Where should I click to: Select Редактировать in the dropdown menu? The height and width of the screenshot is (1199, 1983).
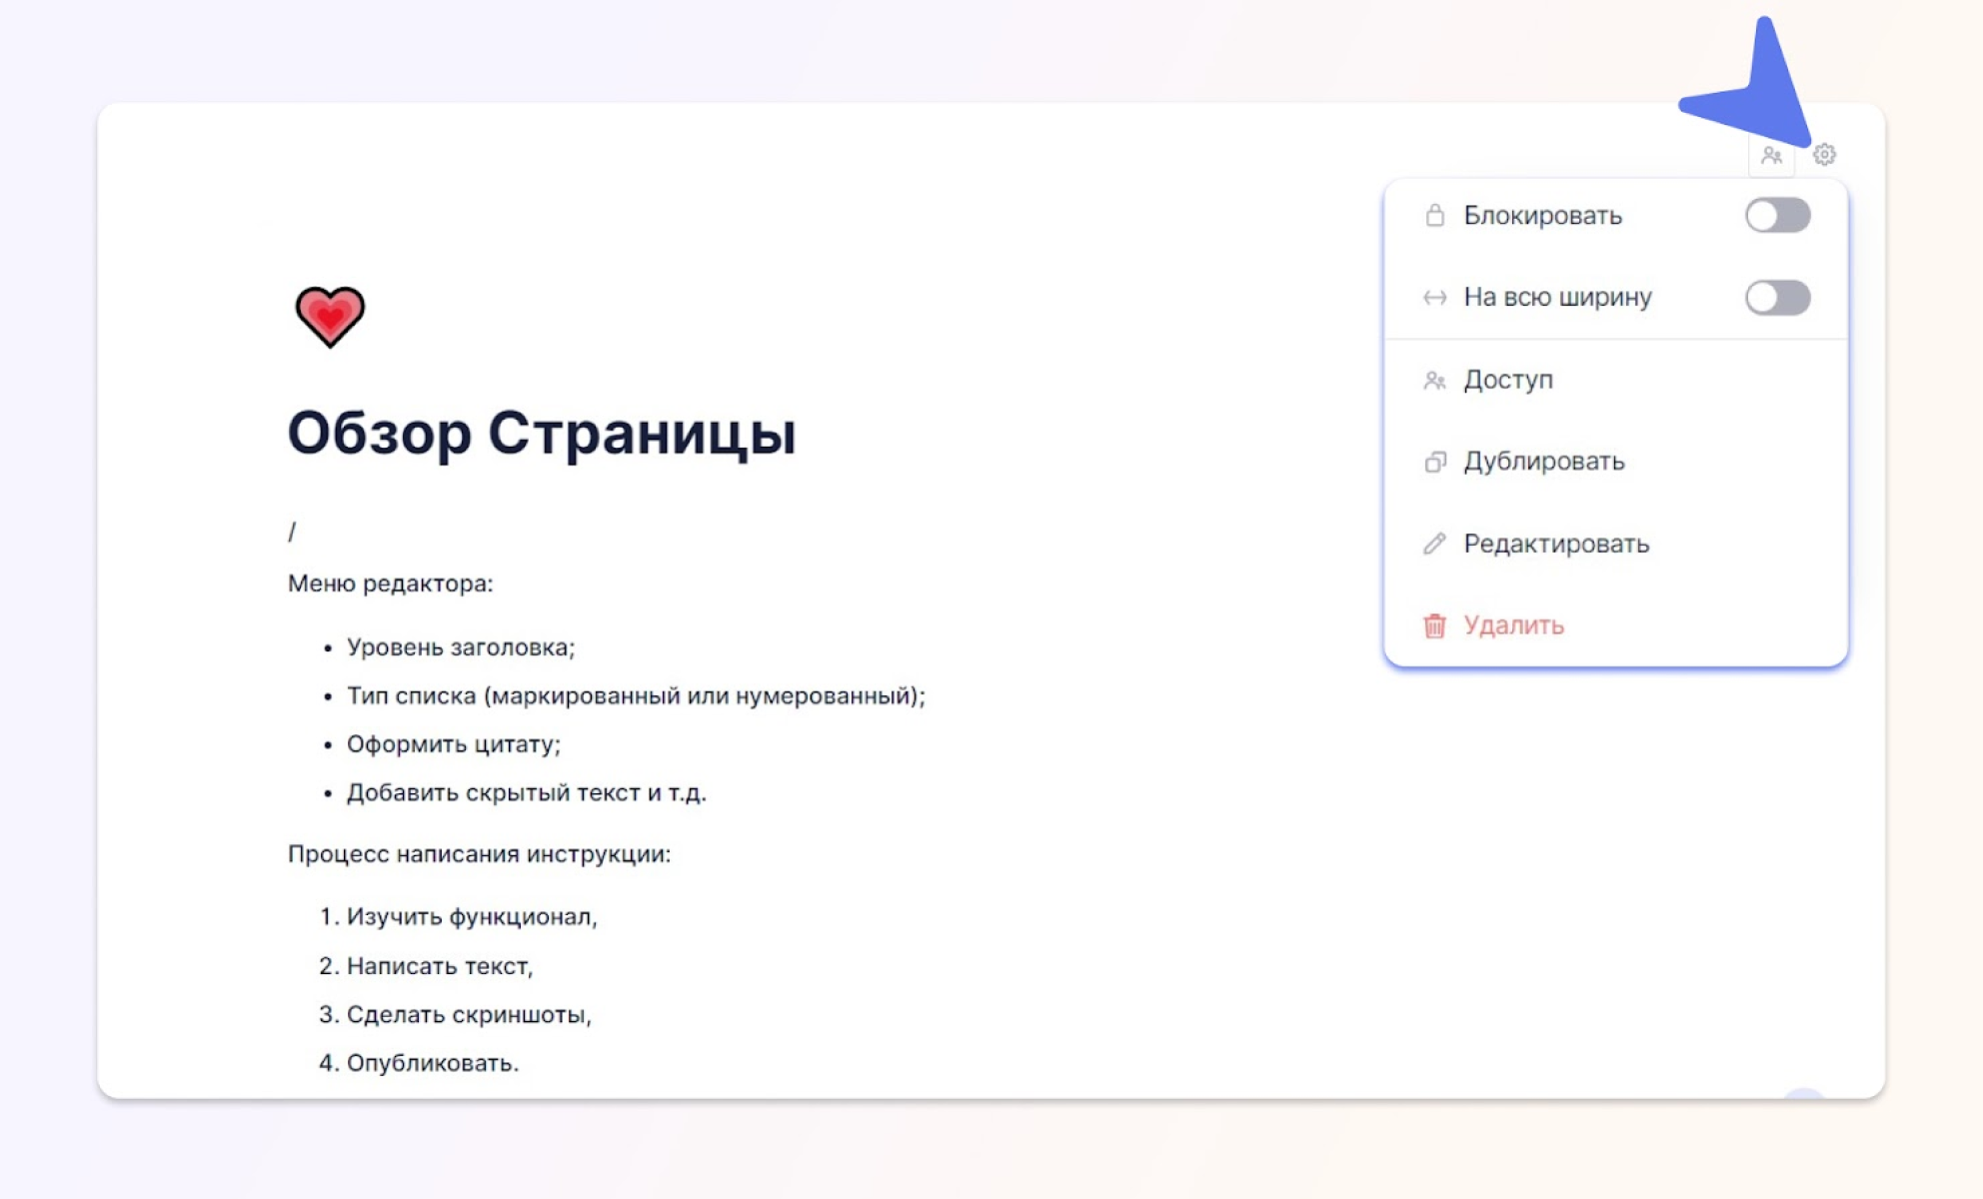(1557, 543)
